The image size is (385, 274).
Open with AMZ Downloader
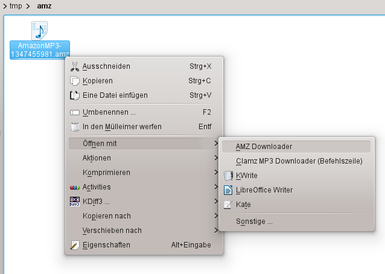click(296, 147)
